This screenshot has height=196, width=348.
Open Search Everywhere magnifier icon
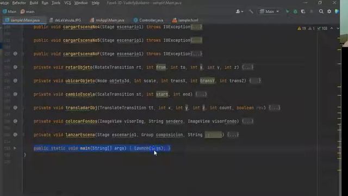(x=321, y=11)
